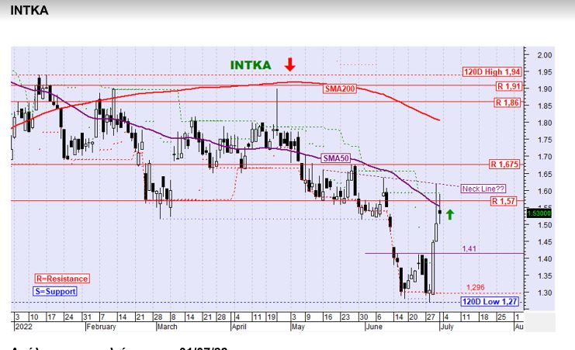Image resolution: width=575 pixels, height=350 pixels.
Task: Click the purple 1,41 level label
Action: 469,249
